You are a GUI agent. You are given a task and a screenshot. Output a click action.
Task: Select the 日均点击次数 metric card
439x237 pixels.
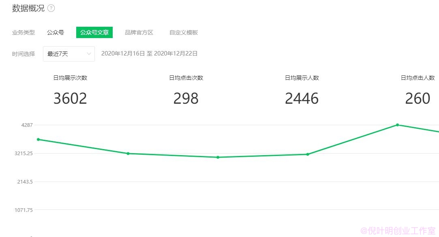186,91
